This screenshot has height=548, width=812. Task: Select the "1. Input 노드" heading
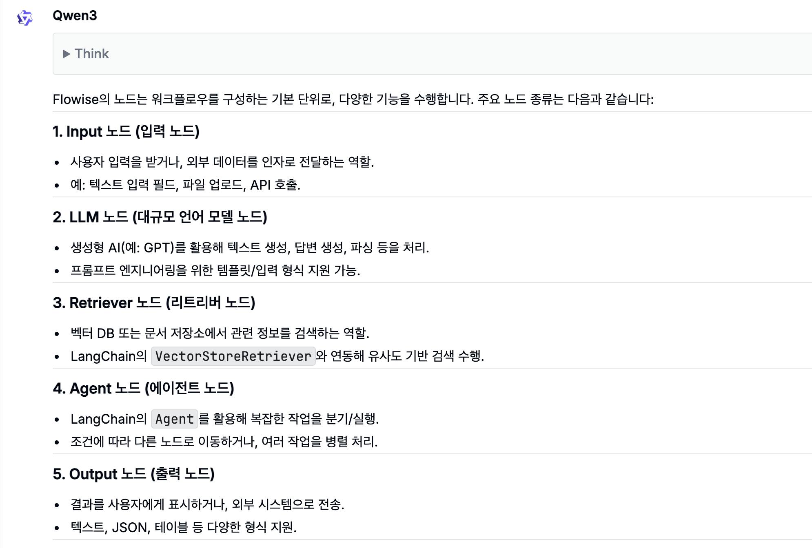point(126,132)
